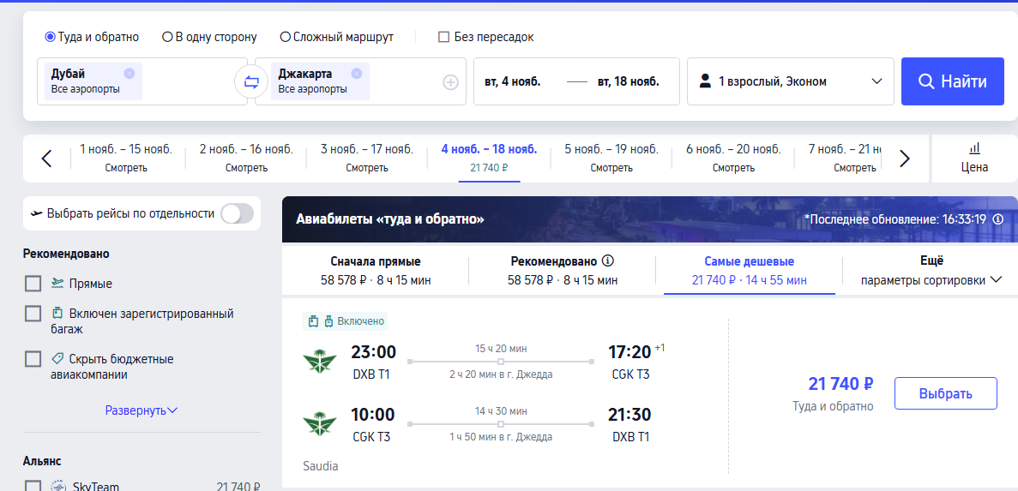Select 6 нояб. – 20 нояб. dates

[x=733, y=159]
